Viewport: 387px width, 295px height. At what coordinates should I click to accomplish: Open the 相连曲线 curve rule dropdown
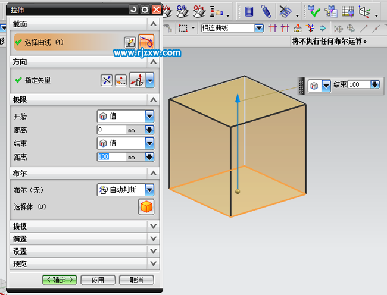(259, 28)
